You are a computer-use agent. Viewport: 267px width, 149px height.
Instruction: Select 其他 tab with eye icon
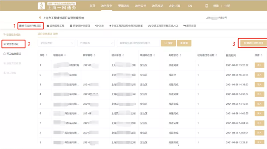coord(100,26)
